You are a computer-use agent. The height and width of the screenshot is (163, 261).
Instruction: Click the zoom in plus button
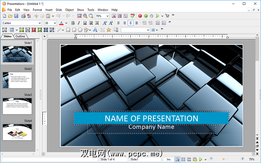(x=242, y=159)
